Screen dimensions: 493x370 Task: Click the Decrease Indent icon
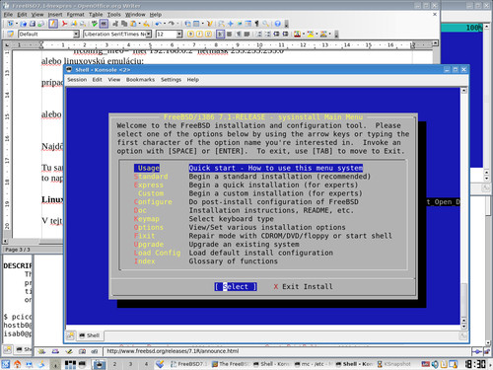(277, 34)
